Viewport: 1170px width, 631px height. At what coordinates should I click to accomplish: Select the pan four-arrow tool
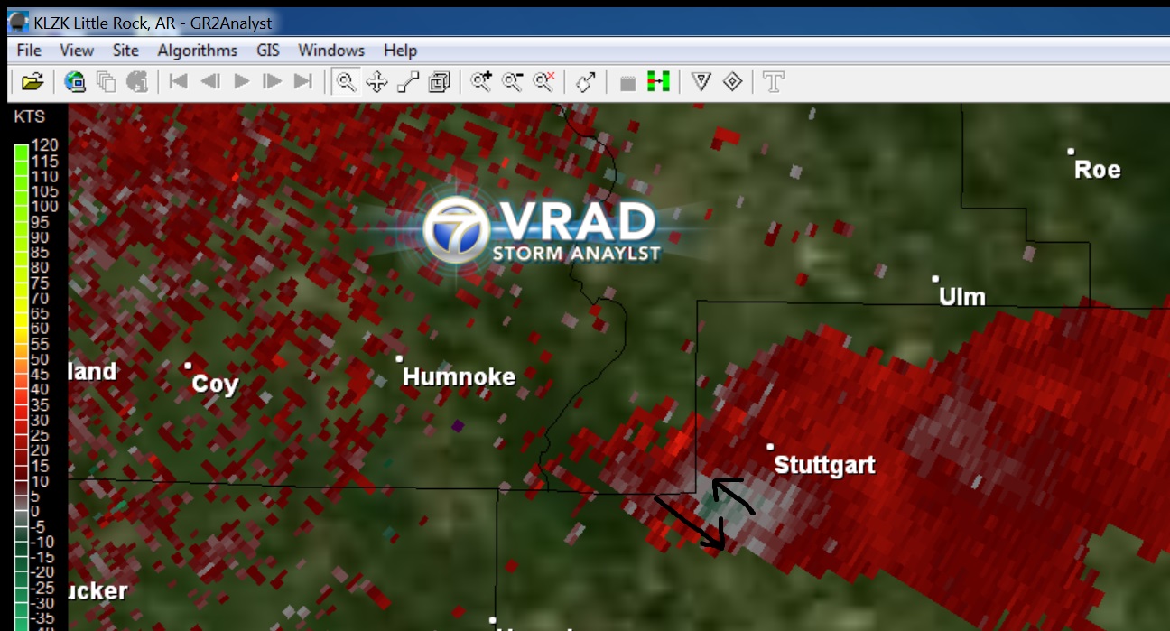pos(376,82)
